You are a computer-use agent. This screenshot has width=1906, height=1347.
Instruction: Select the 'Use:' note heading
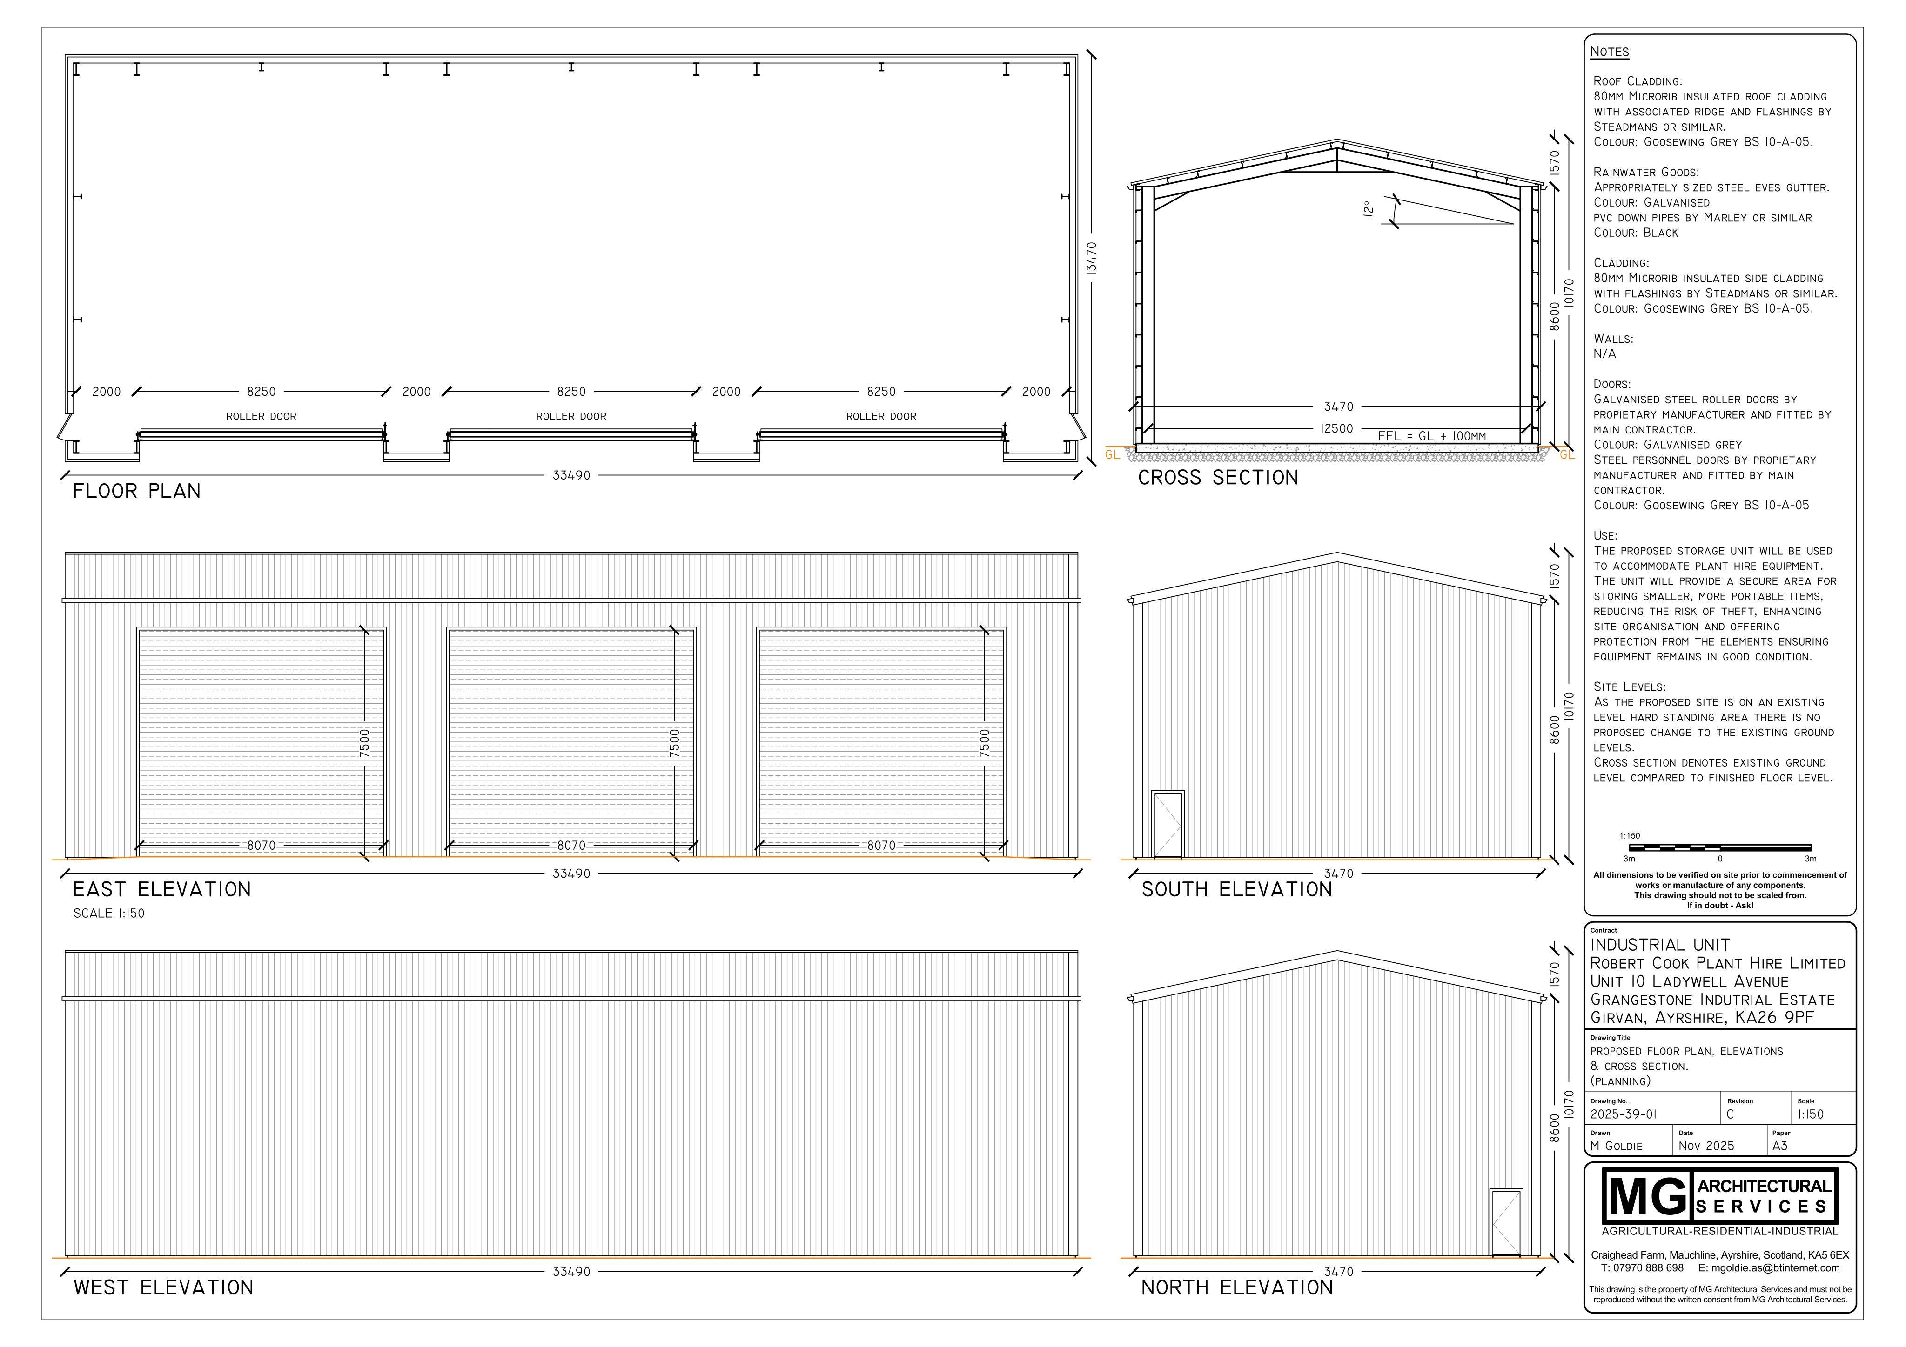[x=1605, y=535]
